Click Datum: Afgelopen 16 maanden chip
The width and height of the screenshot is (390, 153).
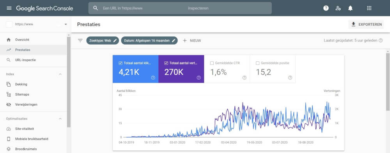[x=149, y=41]
